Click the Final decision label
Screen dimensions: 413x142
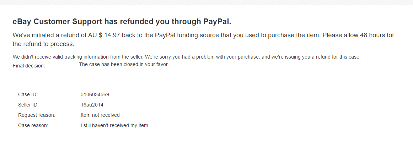[x=29, y=66]
